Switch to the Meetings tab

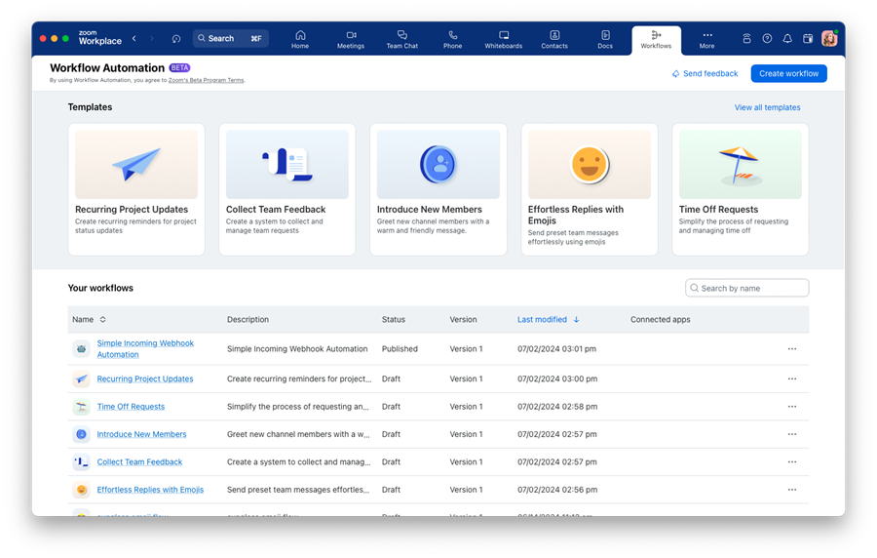pos(351,39)
